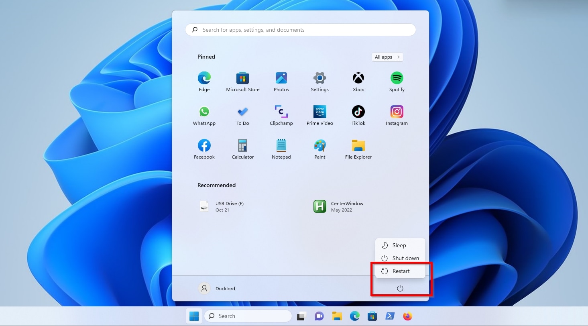This screenshot has height=326, width=588.
Task: Open the Clipchamp video editor
Action: [281, 112]
